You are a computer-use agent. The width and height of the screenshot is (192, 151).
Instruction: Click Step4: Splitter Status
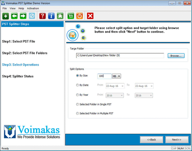pyautogui.click(x=18, y=76)
